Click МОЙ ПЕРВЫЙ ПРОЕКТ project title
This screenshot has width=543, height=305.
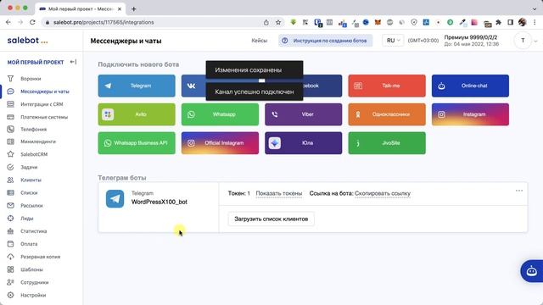36,62
